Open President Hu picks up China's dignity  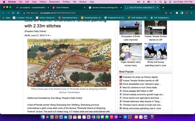(140, 77)
